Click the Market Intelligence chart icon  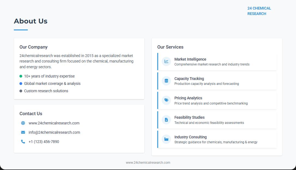pyautogui.click(x=166, y=62)
